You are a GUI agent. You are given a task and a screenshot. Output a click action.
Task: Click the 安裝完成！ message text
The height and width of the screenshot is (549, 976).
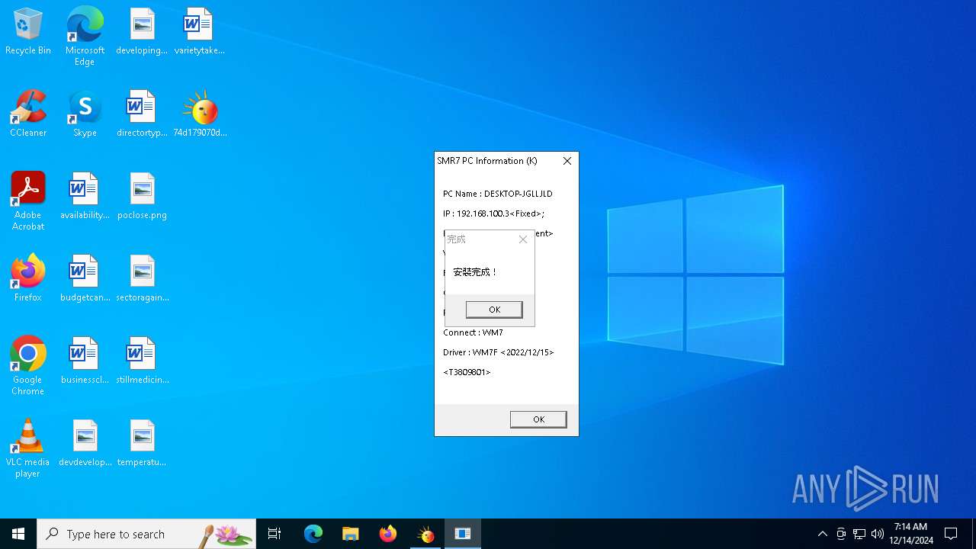pyautogui.click(x=475, y=272)
